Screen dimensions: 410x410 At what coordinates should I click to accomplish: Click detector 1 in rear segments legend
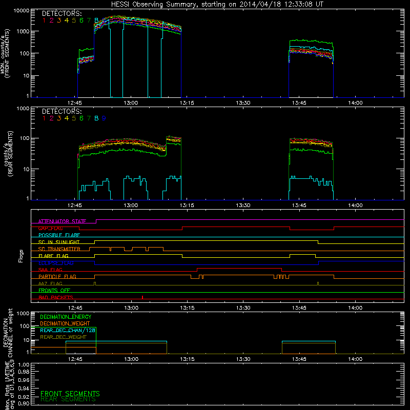point(44,118)
